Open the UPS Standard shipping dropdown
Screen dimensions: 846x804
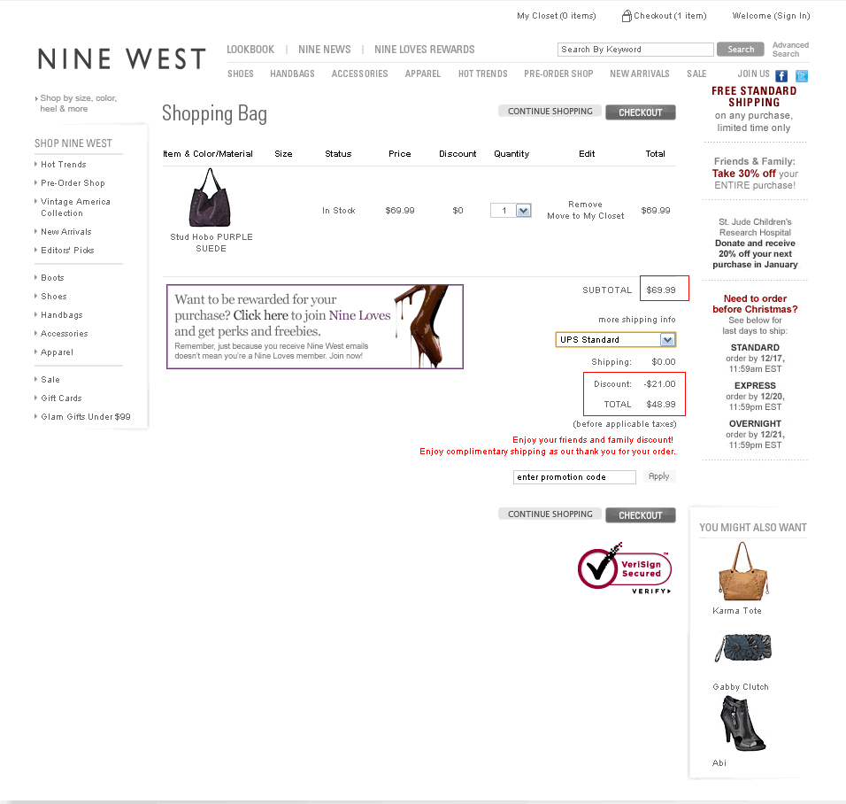coord(615,340)
